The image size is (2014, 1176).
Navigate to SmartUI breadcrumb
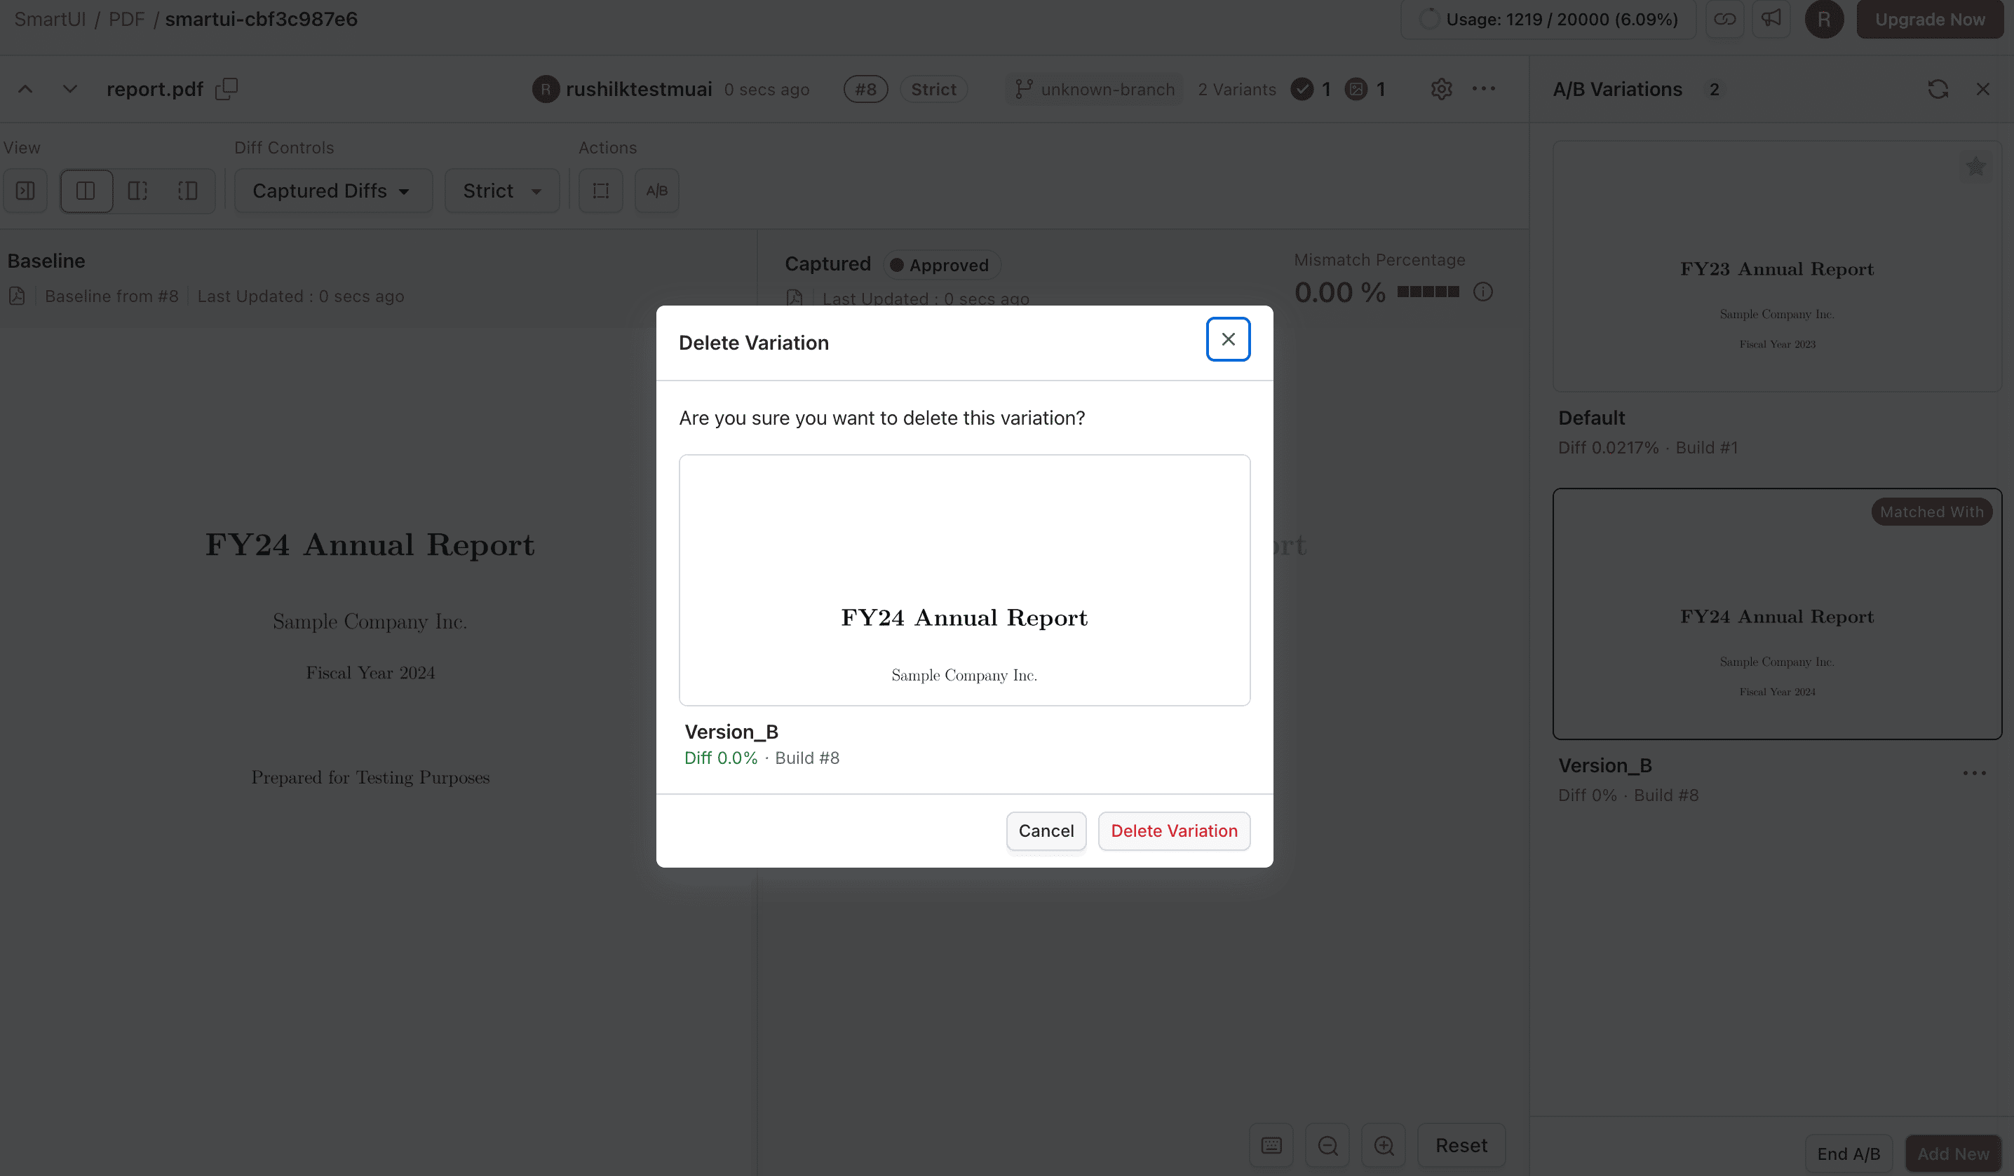[x=50, y=19]
